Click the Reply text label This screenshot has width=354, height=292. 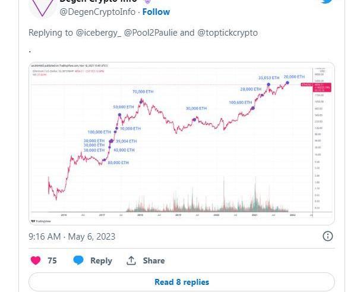(101, 260)
